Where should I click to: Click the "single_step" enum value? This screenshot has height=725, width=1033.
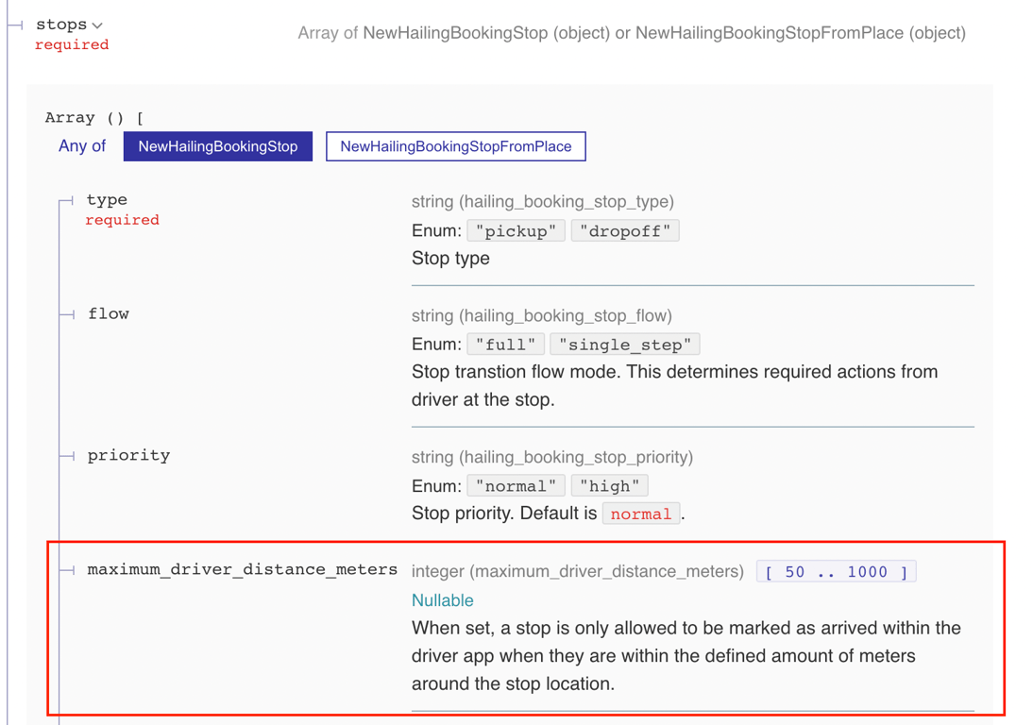624,345
